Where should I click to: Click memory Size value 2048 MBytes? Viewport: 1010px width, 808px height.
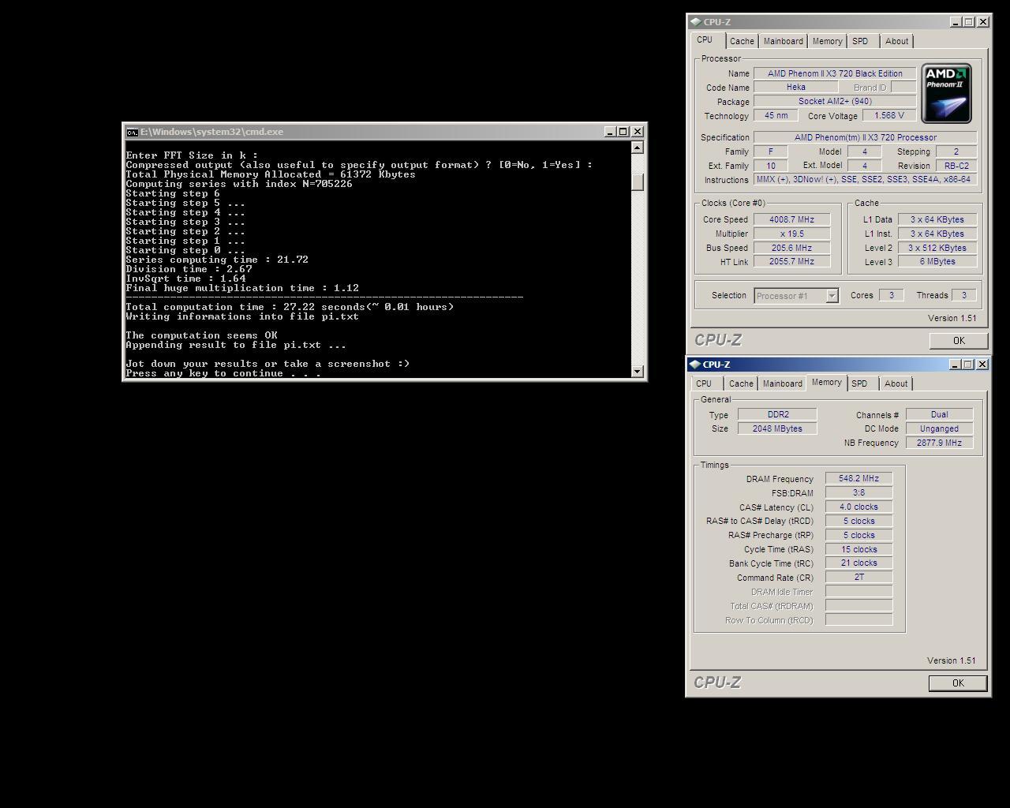(777, 428)
